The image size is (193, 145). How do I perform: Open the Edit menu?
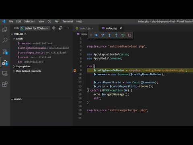coord(18,21)
